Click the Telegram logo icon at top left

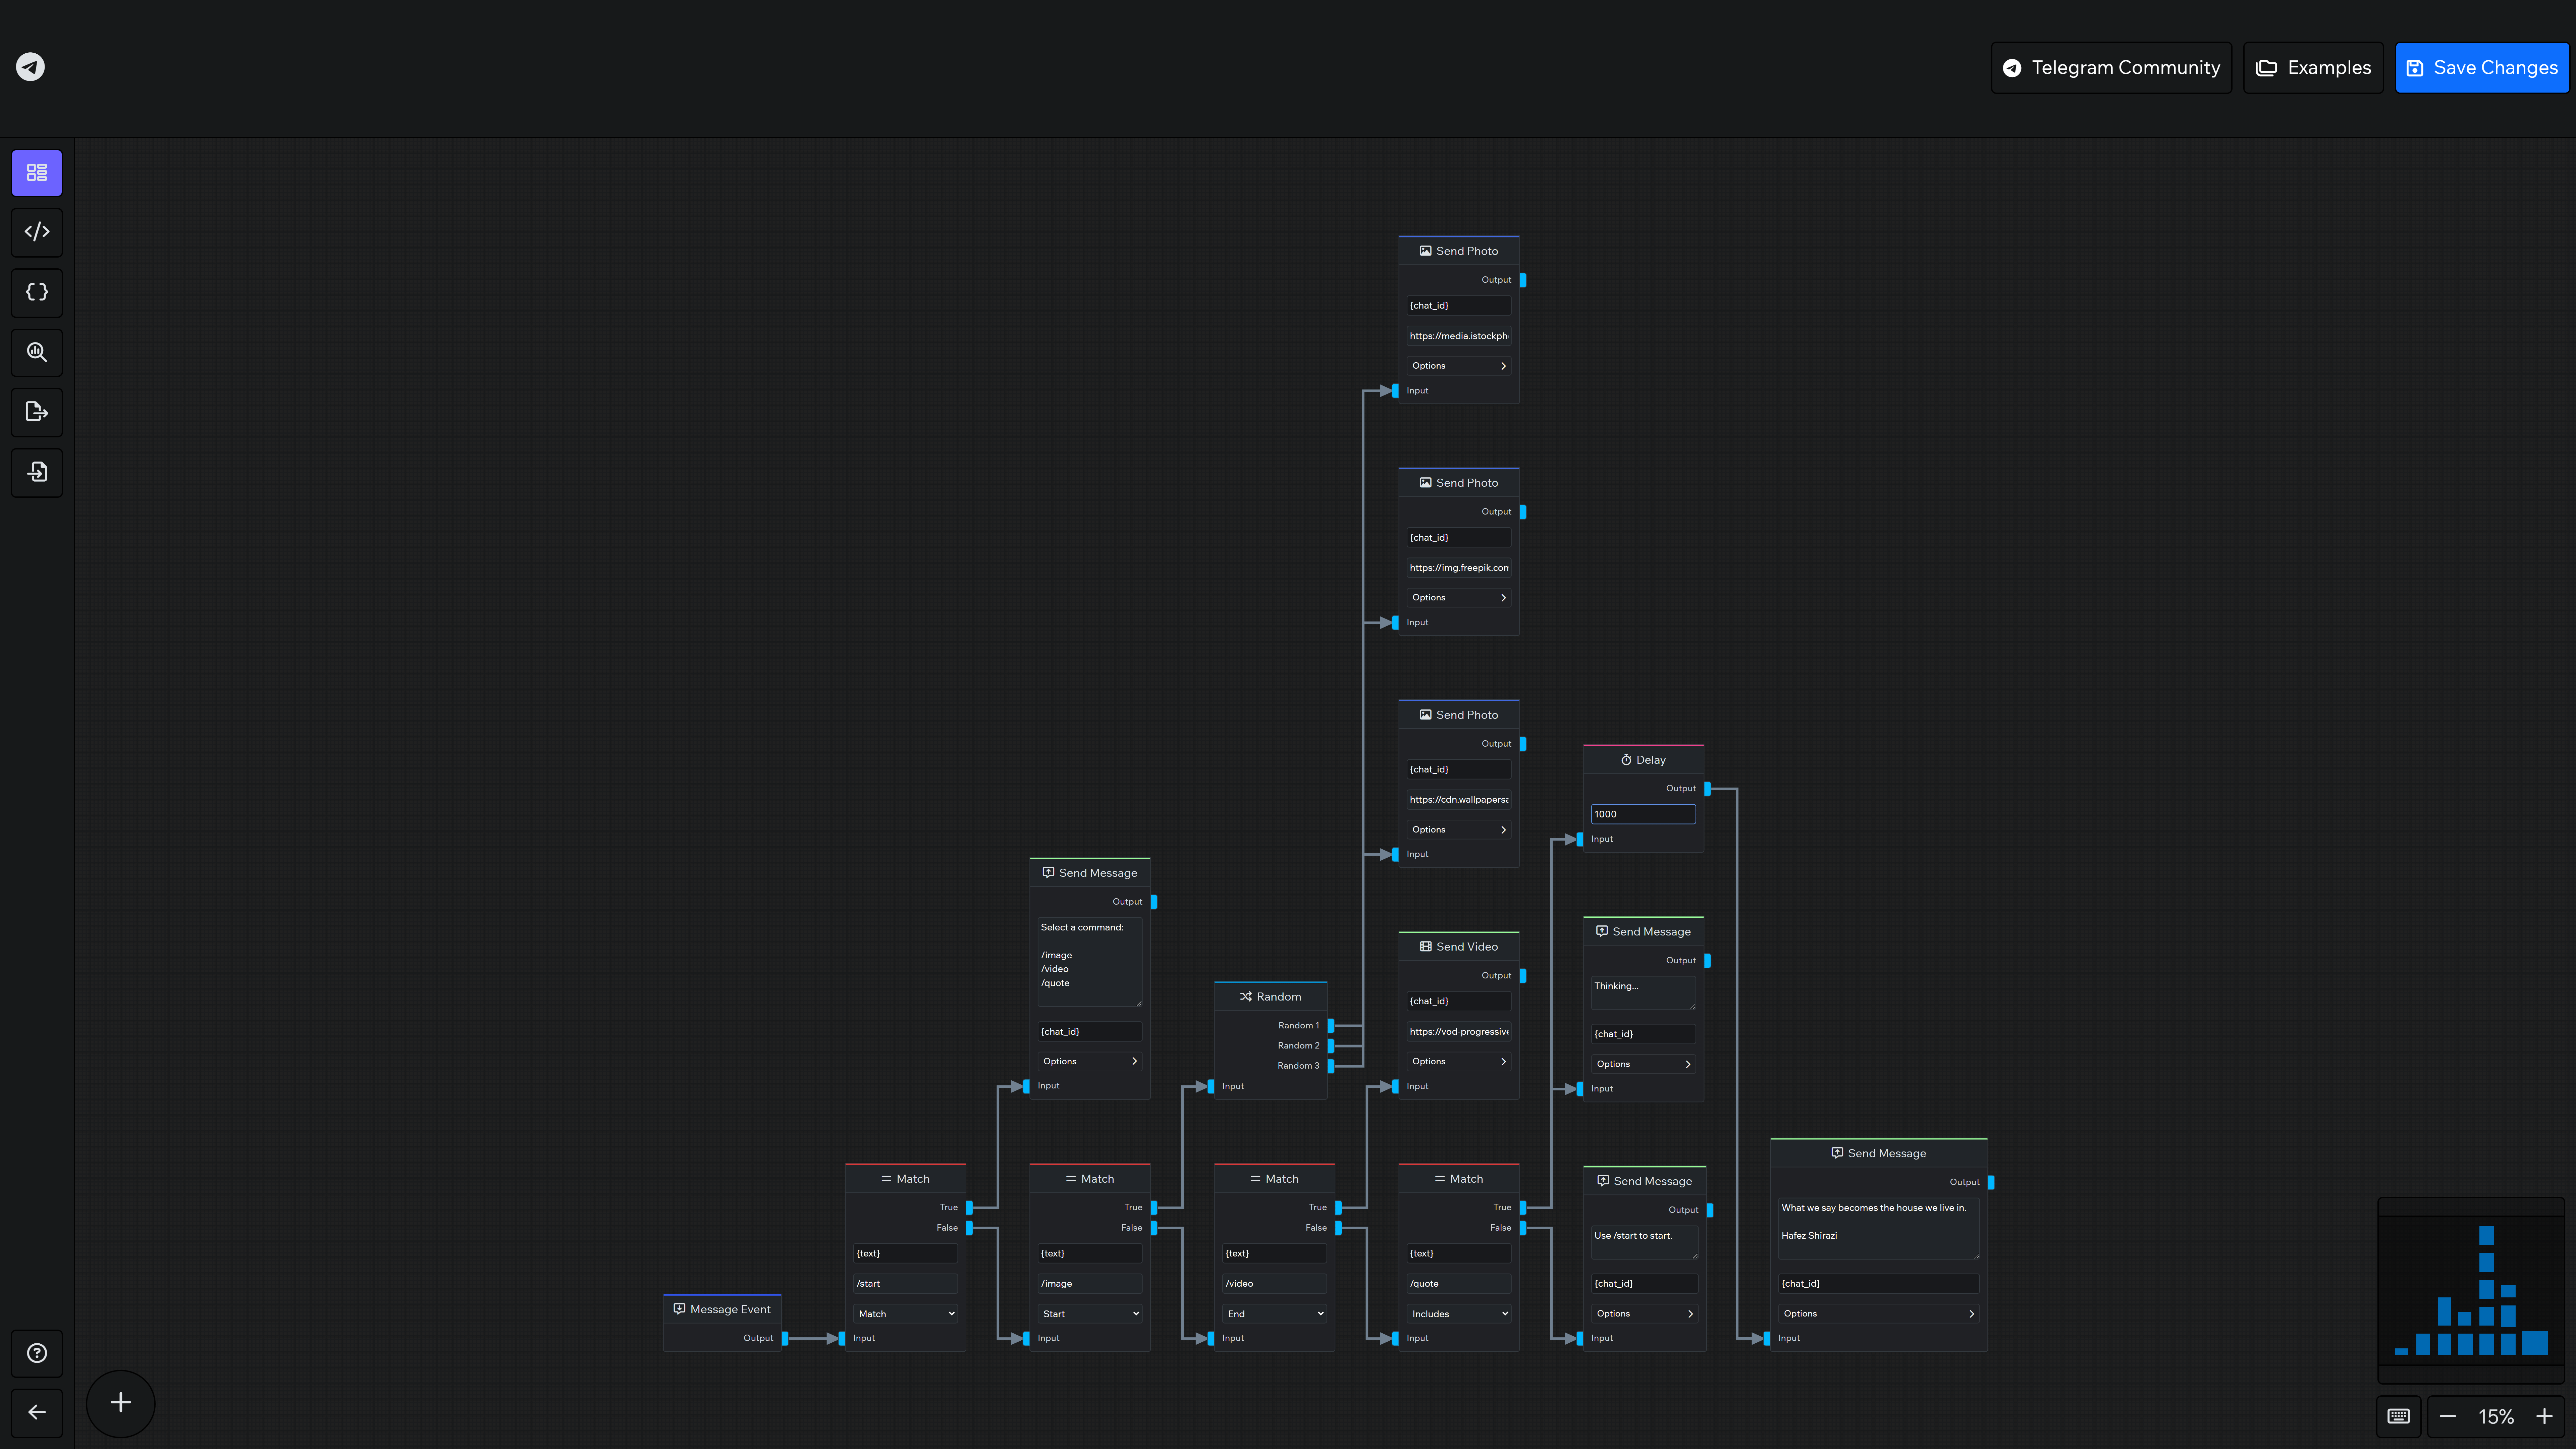pyautogui.click(x=30, y=67)
